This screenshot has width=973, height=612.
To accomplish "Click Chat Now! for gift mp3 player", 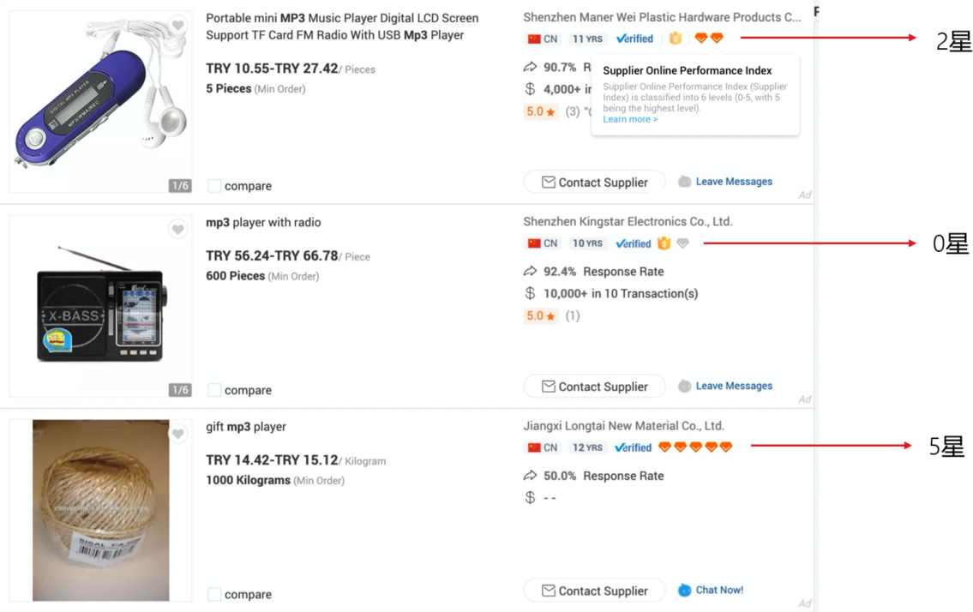I will [711, 590].
